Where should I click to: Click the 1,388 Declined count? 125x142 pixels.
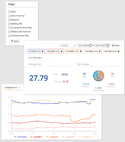(x=111, y=84)
